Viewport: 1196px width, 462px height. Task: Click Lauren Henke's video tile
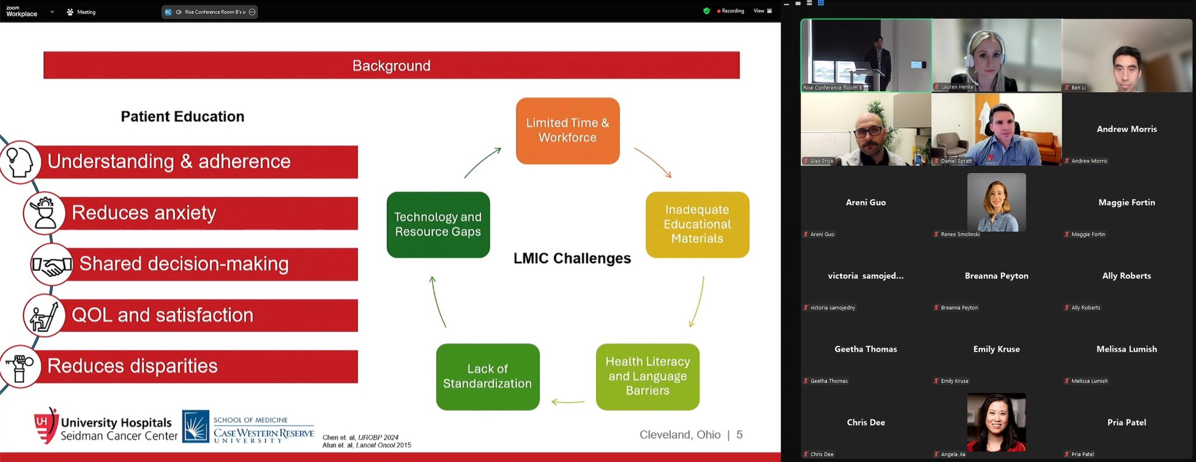pos(996,55)
